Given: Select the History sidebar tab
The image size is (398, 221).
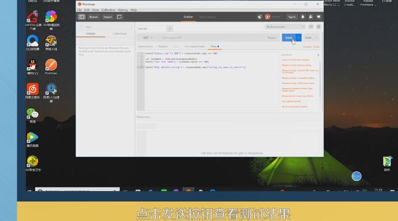Looking at the screenshot, I should click(90, 33).
